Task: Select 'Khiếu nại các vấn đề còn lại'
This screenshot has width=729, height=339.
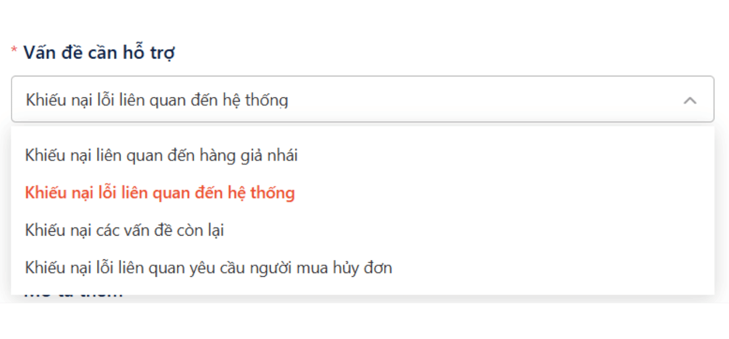Action: 124,230
